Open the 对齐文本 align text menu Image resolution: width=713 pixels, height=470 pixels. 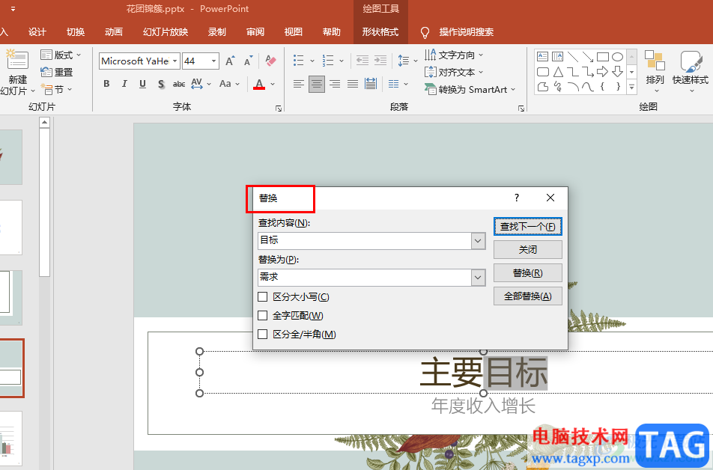[x=454, y=73]
